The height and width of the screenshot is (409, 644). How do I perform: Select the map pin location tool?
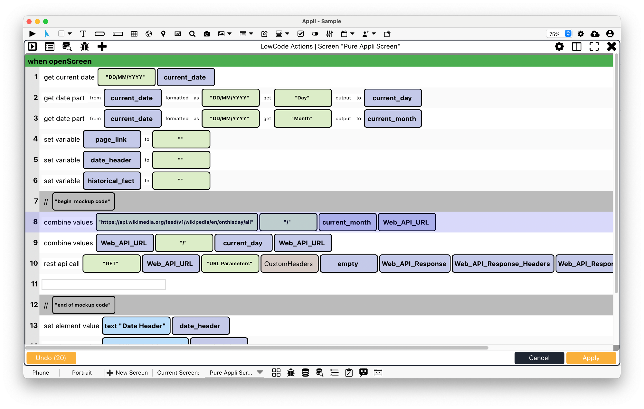[x=163, y=34]
